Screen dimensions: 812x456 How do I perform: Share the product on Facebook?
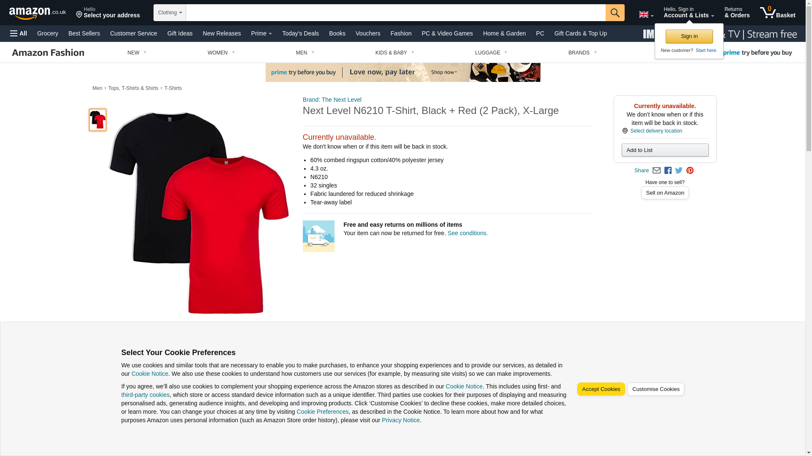(668, 171)
